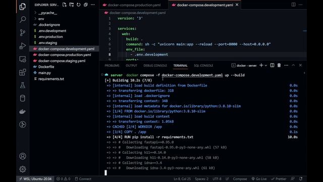323x182 pixels.
Task: Change indentation via Spaces: 2
Action: 202,179
